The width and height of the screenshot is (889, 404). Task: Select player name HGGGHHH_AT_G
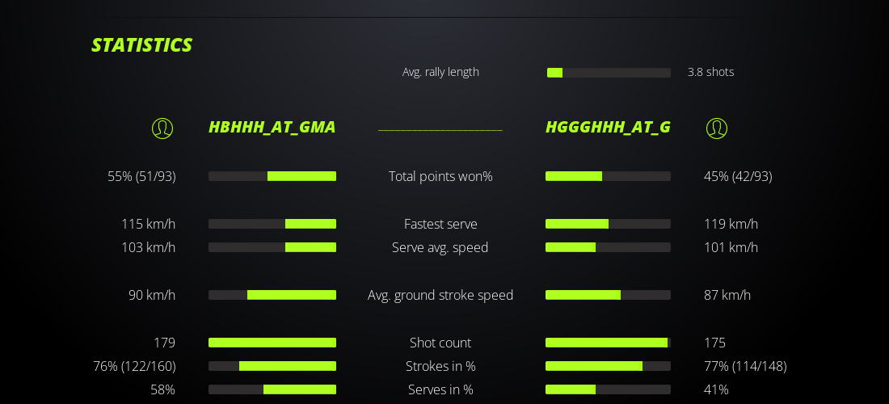608,128
